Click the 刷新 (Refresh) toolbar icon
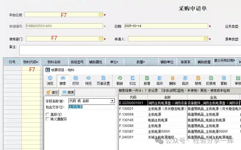Image resolution: width=241 pixels, height=150 pixels. (120, 80)
